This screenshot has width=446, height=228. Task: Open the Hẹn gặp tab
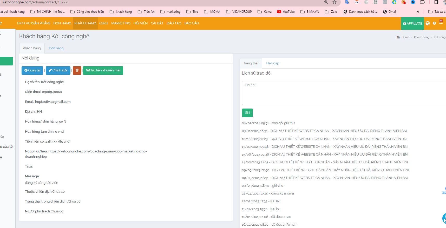(272, 63)
